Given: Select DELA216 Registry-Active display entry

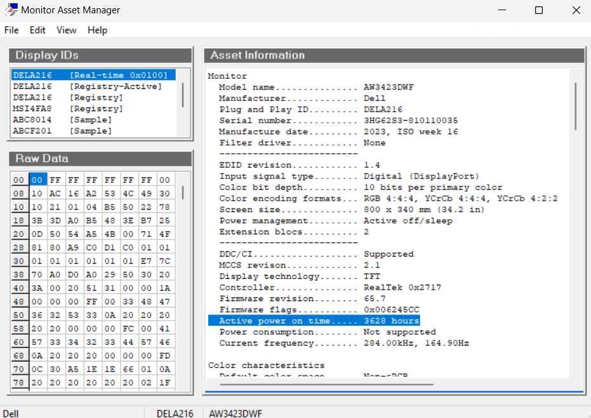Looking at the screenshot, I should (x=93, y=86).
